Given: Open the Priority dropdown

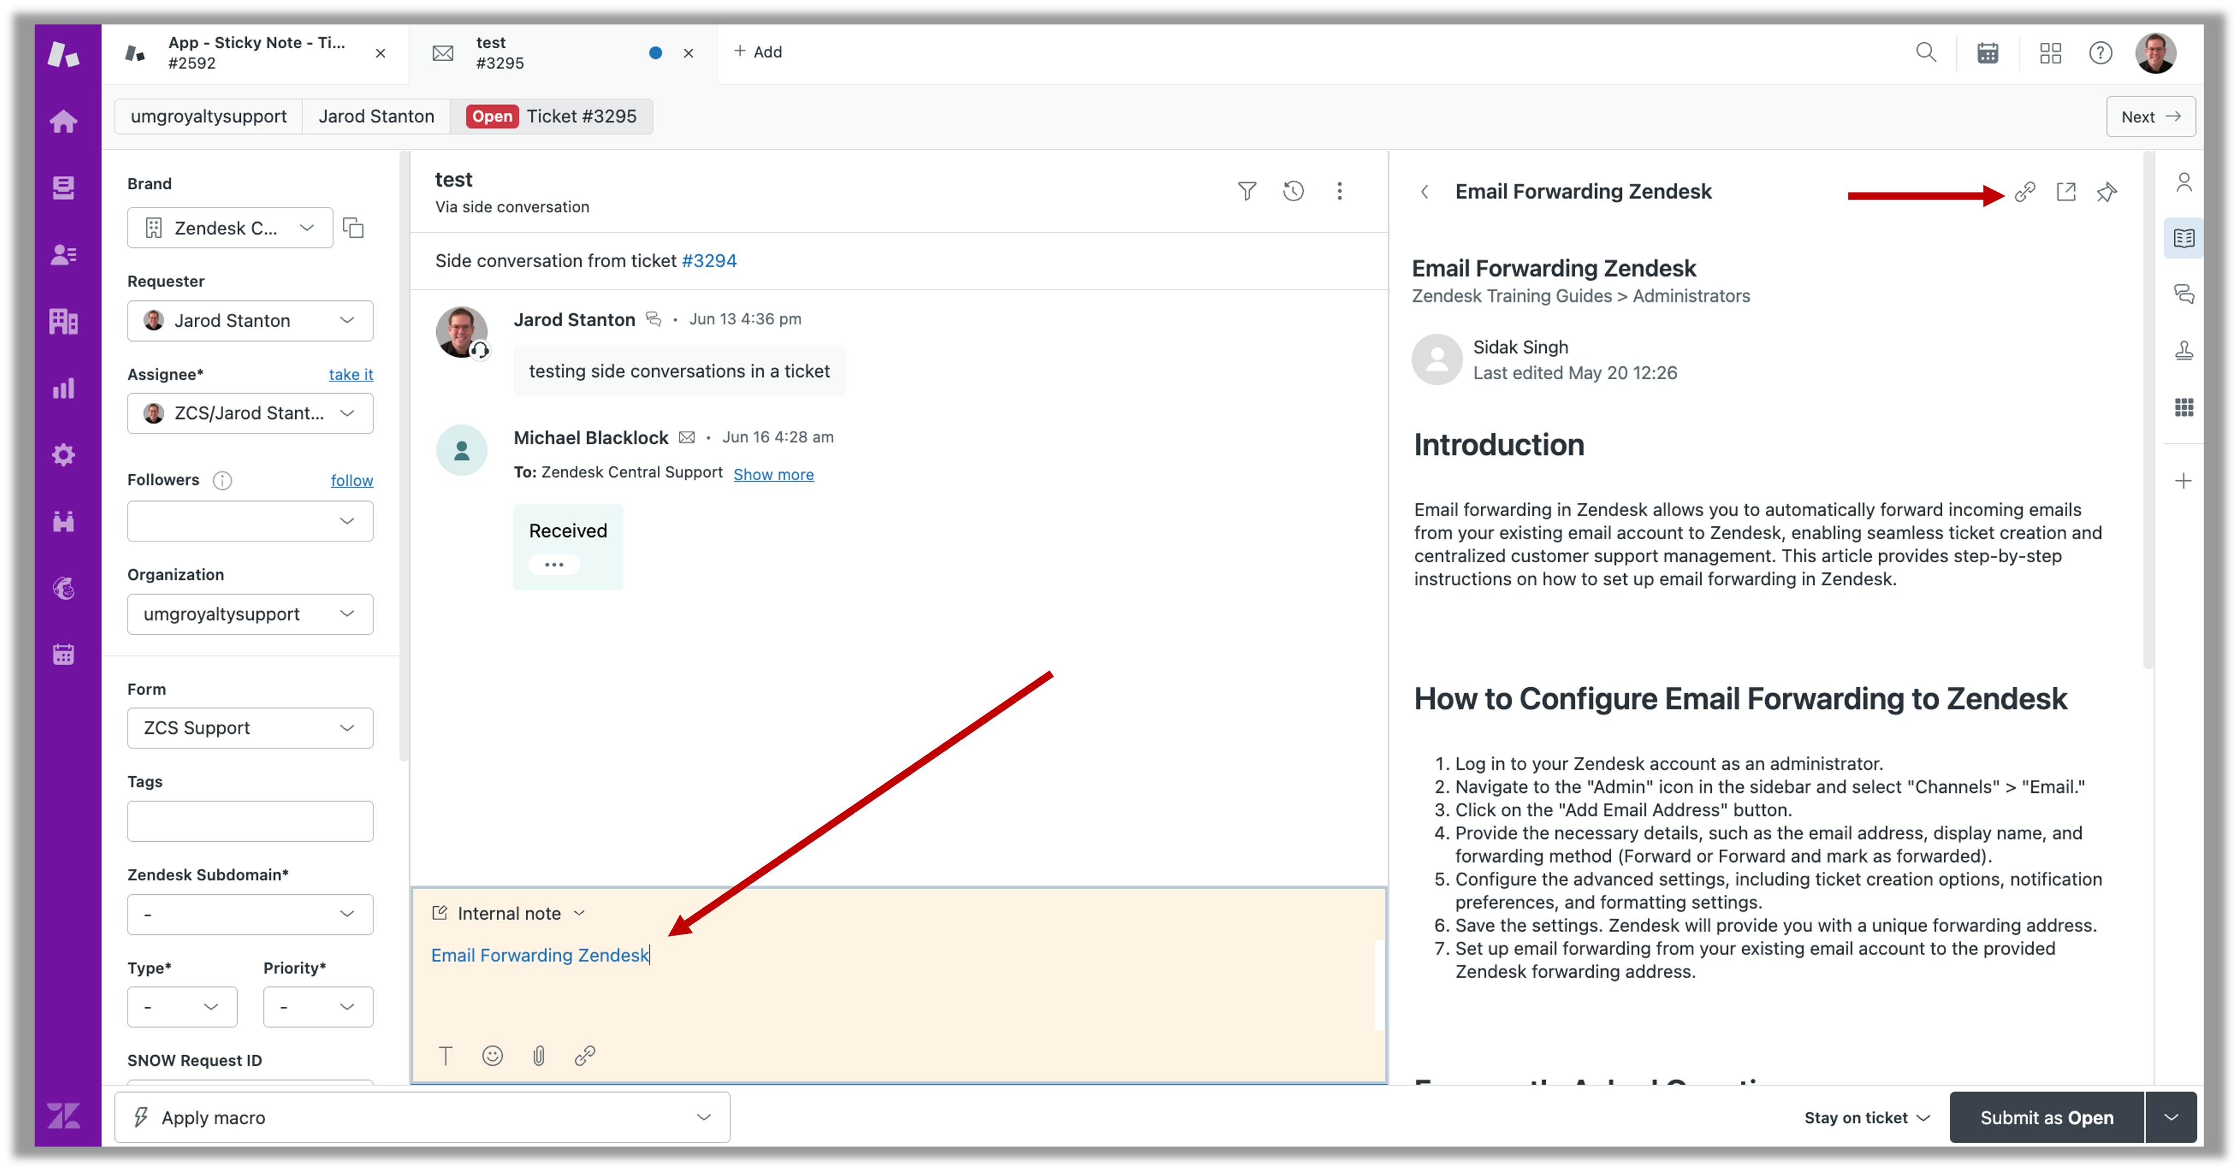Looking at the screenshot, I should [318, 1006].
